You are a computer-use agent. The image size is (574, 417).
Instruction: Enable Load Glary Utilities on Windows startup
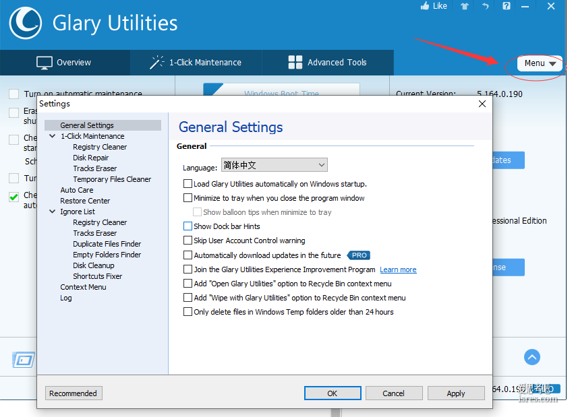pos(188,183)
